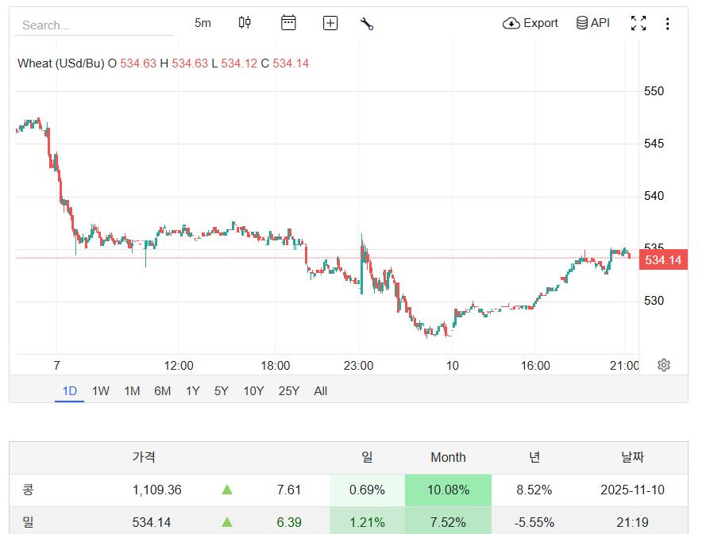Image resolution: width=706 pixels, height=534 pixels.
Task: Click the Export cloud download button
Action: pos(530,23)
